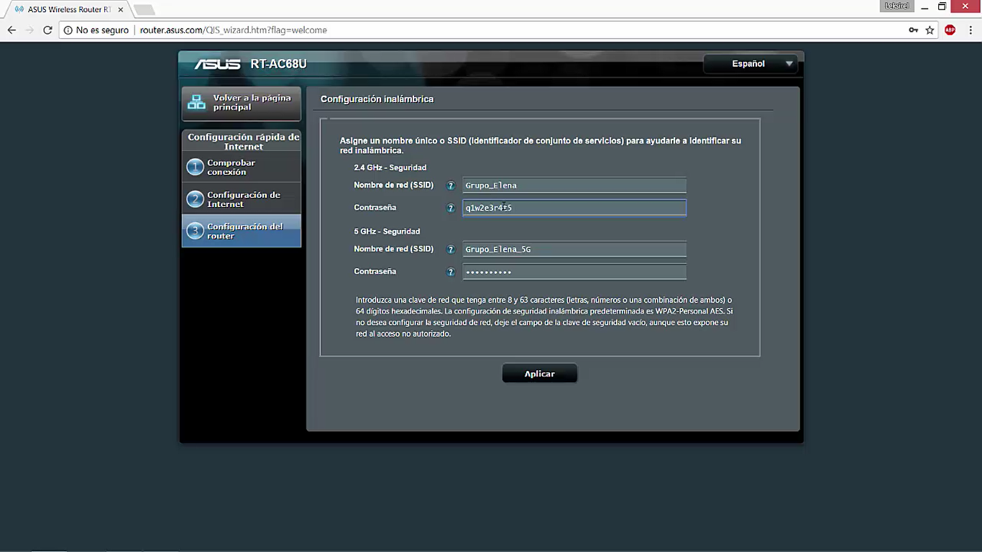982x552 pixels.
Task: Click the 5 GHz masked password field
Action: 574,272
